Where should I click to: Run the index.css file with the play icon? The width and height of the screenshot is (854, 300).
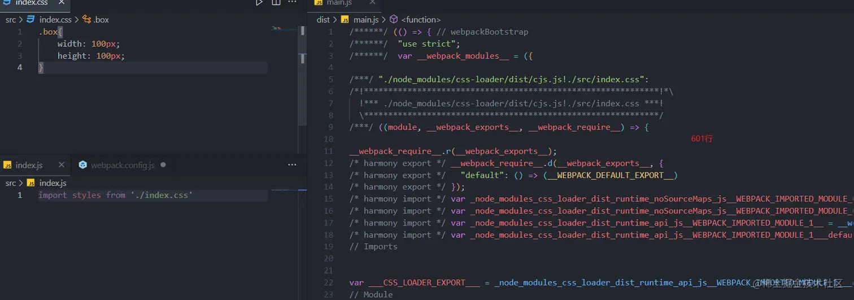[x=259, y=2]
